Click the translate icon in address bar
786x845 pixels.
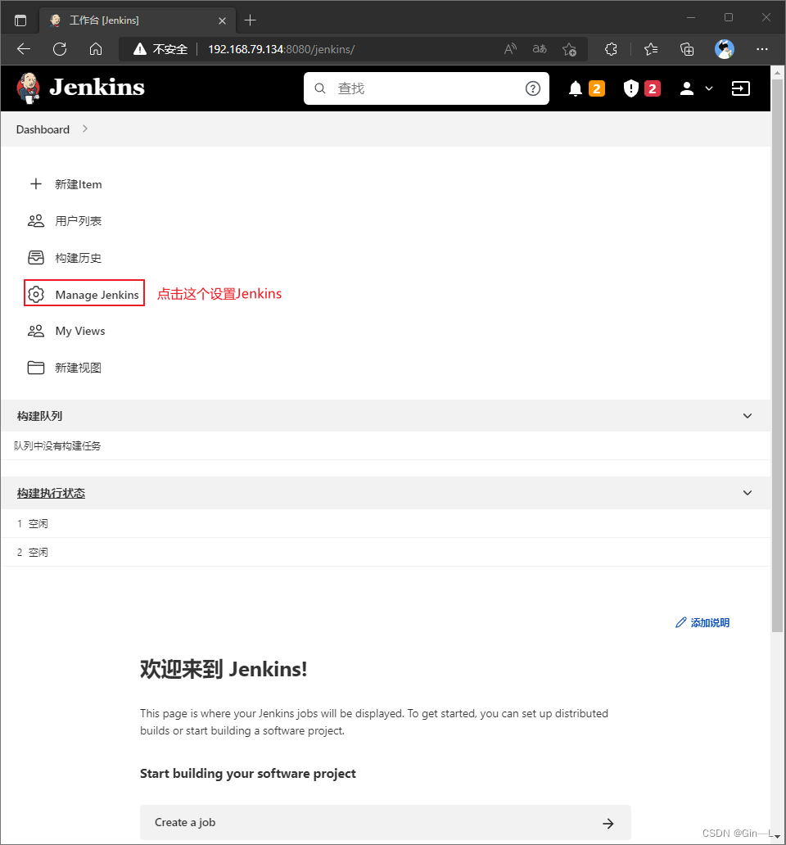click(540, 49)
